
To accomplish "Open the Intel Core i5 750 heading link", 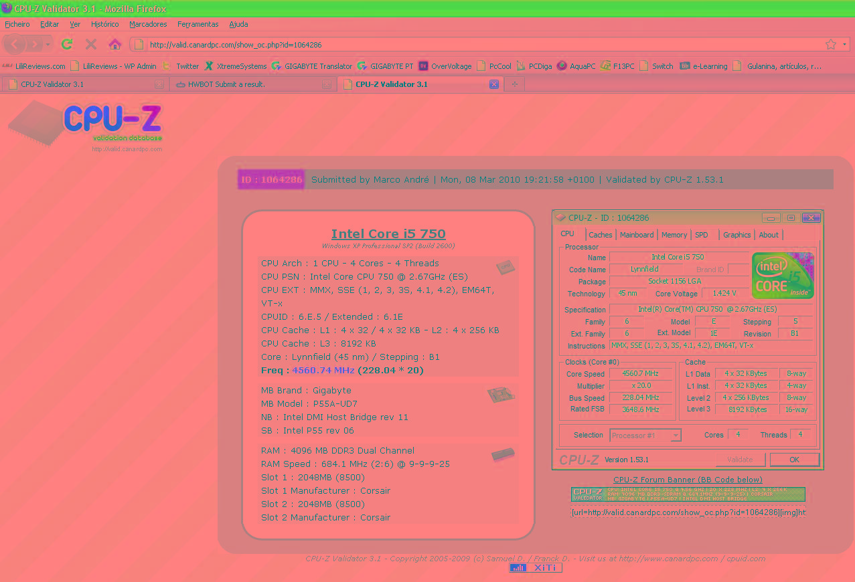I will pos(388,233).
